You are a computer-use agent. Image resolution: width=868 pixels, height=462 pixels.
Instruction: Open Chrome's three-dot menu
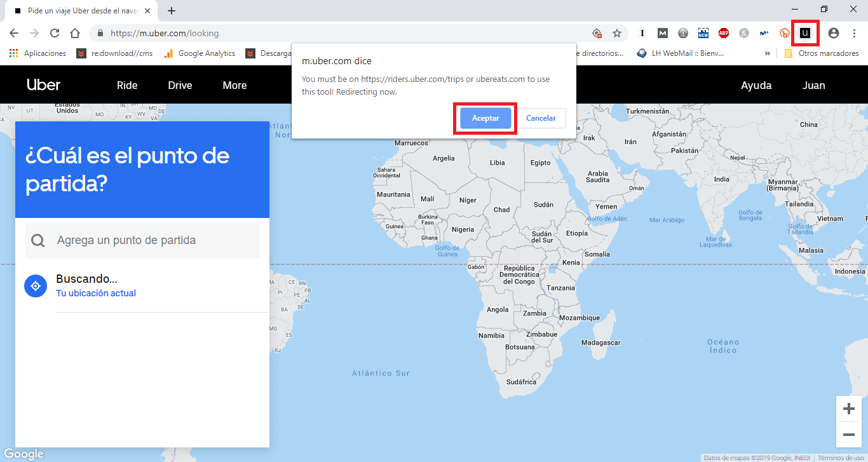(x=854, y=33)
